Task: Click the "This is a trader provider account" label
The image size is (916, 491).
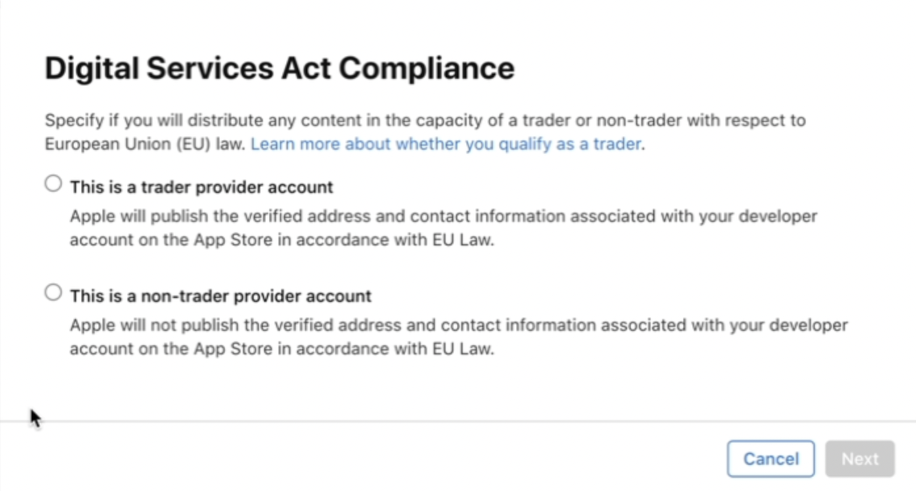Action: [x=202, y=187]
